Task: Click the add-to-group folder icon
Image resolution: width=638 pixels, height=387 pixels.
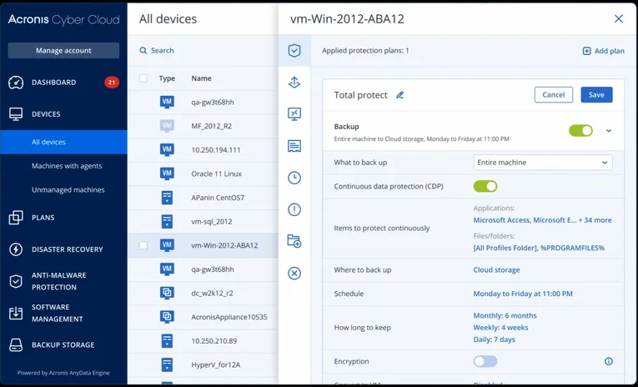Action: point(294,241)
